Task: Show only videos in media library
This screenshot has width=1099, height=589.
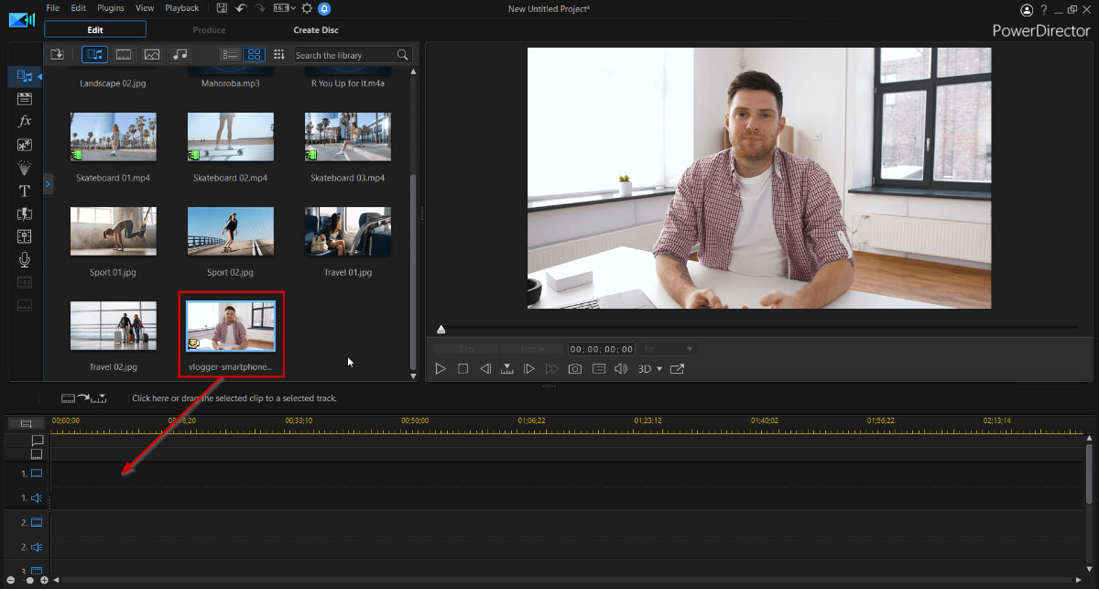Action: pyautogui.click(x=123, y=55)
